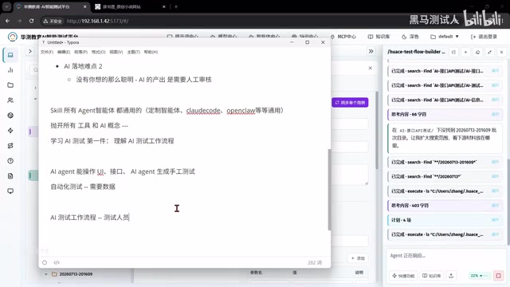Close the inner panel X below the double chevron

[370, 68]
